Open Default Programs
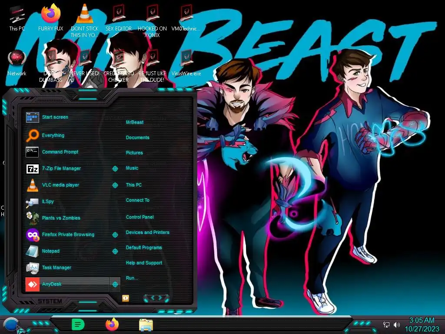This screenshot has width=445, height=334. pos(143,247)
